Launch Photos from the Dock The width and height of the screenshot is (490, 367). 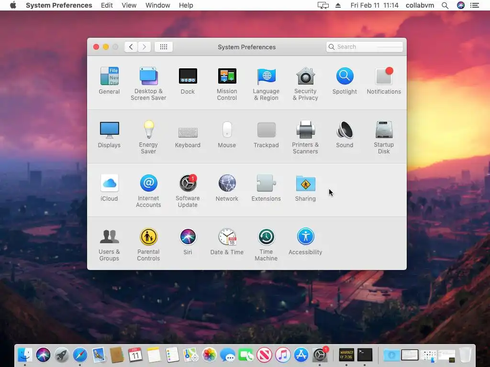tap(209, 355)
